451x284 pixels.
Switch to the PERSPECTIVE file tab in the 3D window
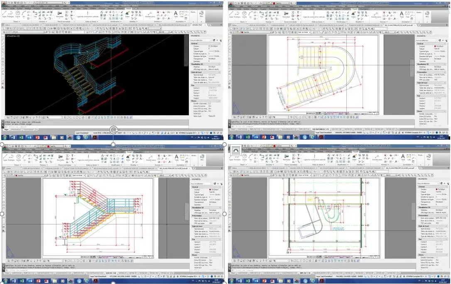click(199, 25)
